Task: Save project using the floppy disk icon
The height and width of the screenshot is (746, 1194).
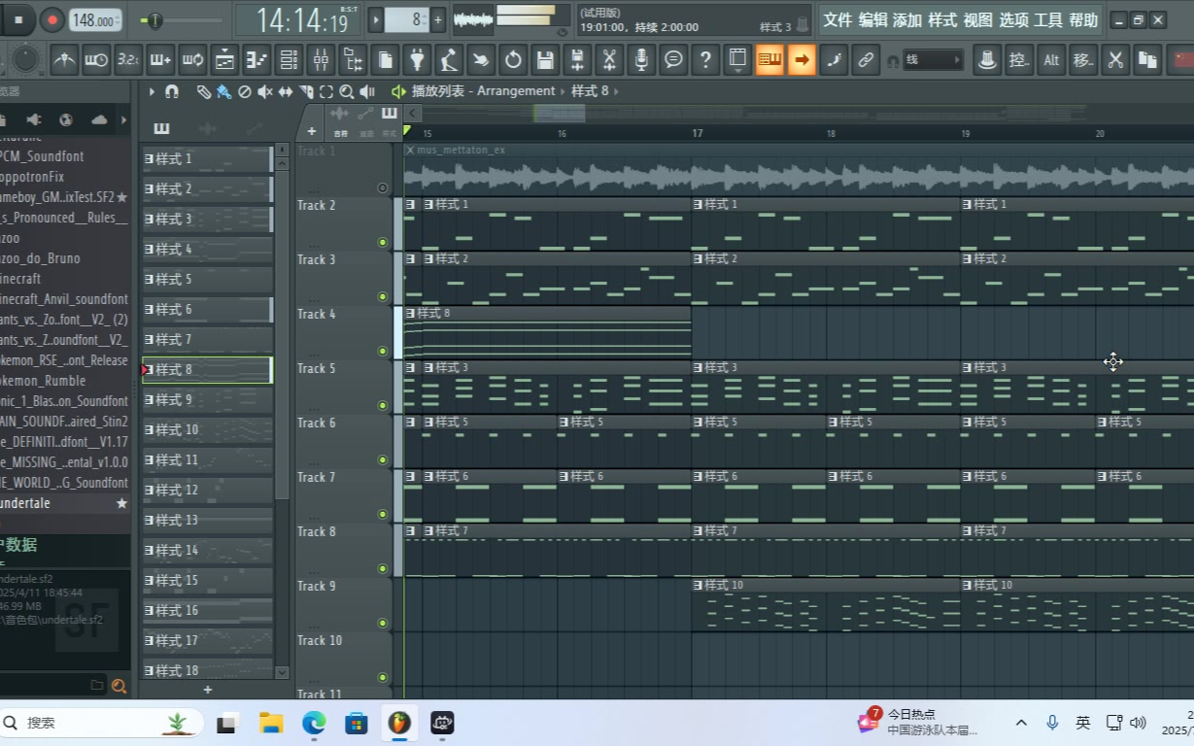Action: coord(545,60)
